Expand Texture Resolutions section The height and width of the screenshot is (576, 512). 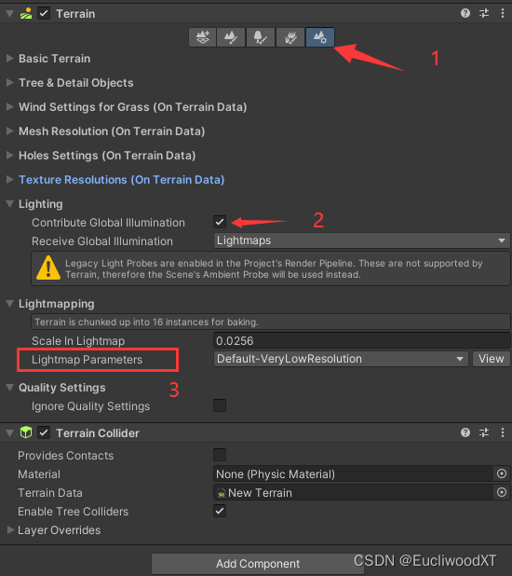[10, 180]
